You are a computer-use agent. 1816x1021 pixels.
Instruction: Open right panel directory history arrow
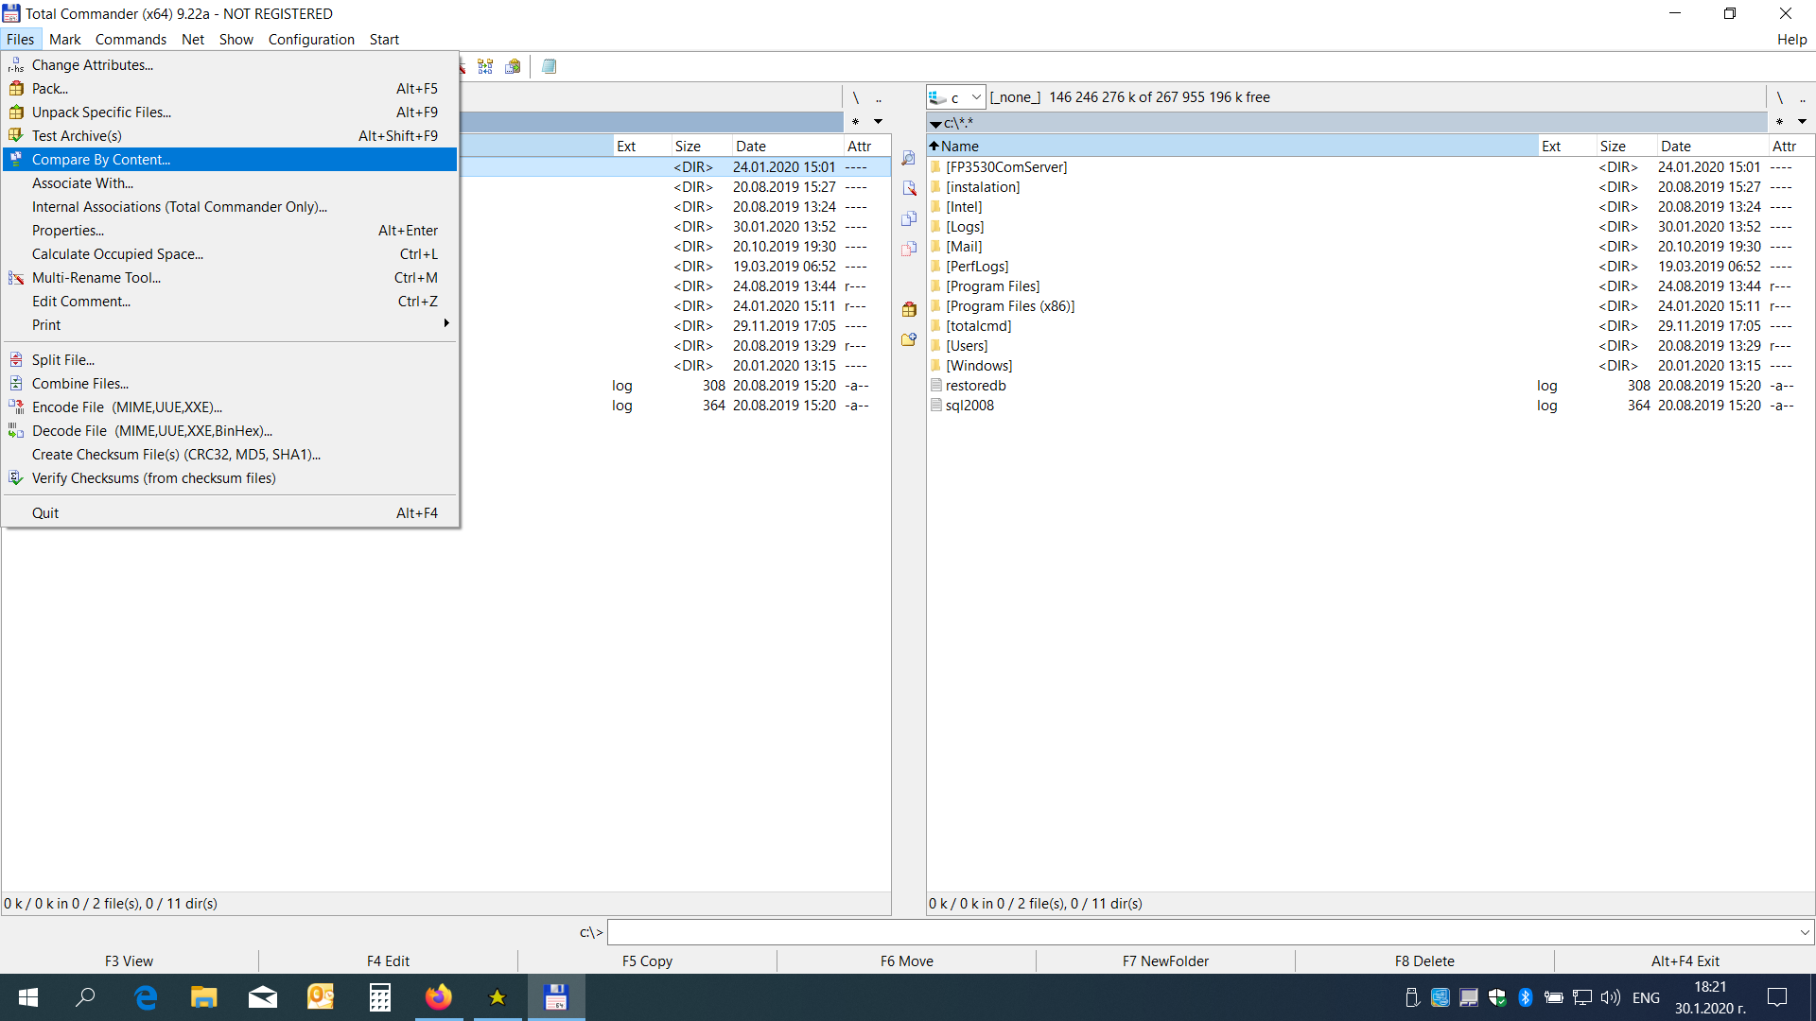(1802, 122)
